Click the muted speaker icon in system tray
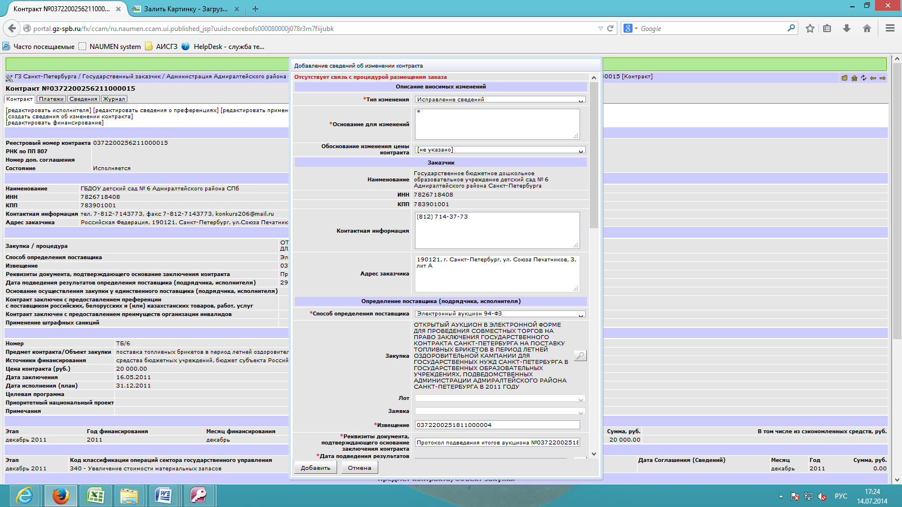This screenshot has height=507, width=902. click(x=822, y=496)
